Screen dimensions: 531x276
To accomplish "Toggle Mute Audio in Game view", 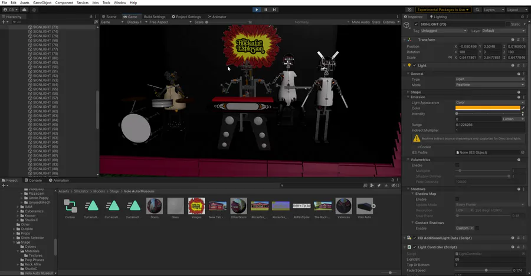I will tap(360, 22).
